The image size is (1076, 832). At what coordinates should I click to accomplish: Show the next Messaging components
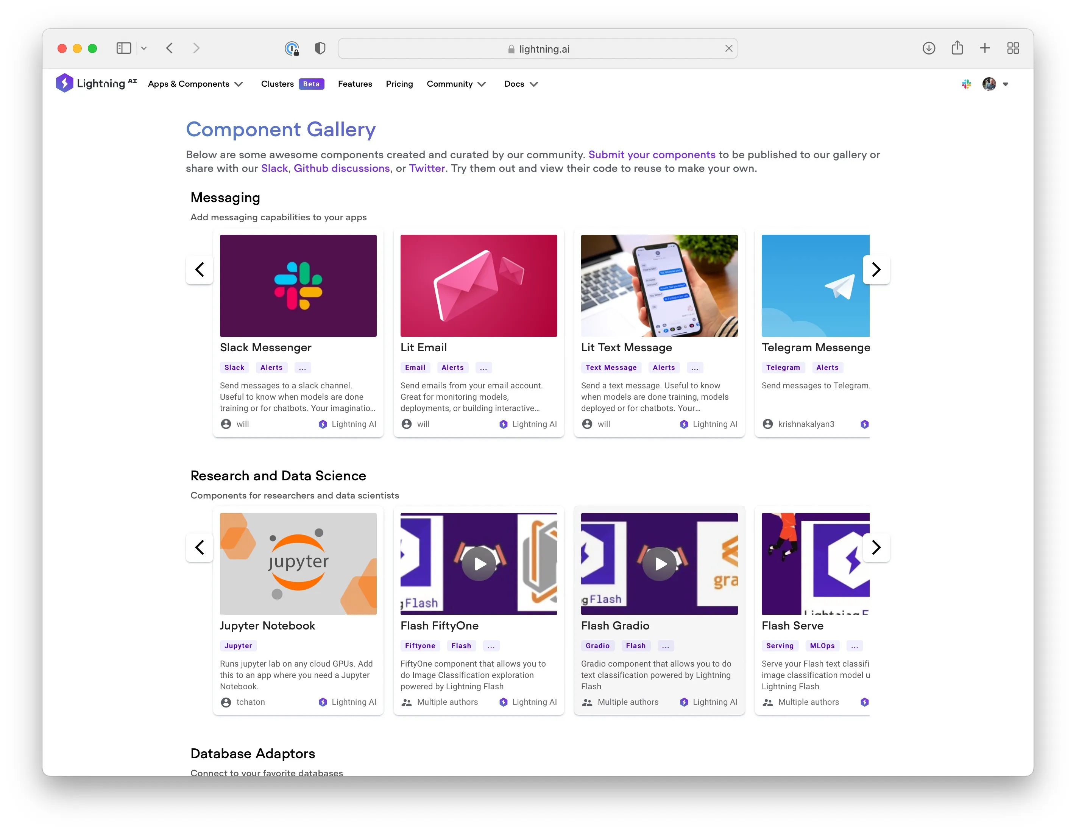tap(876, 270)
